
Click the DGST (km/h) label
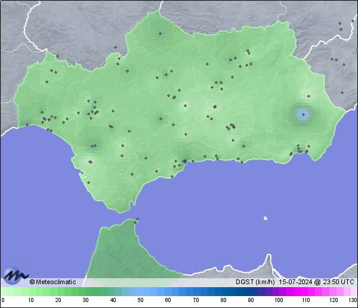pyautogui.click(x=255, y=282)
